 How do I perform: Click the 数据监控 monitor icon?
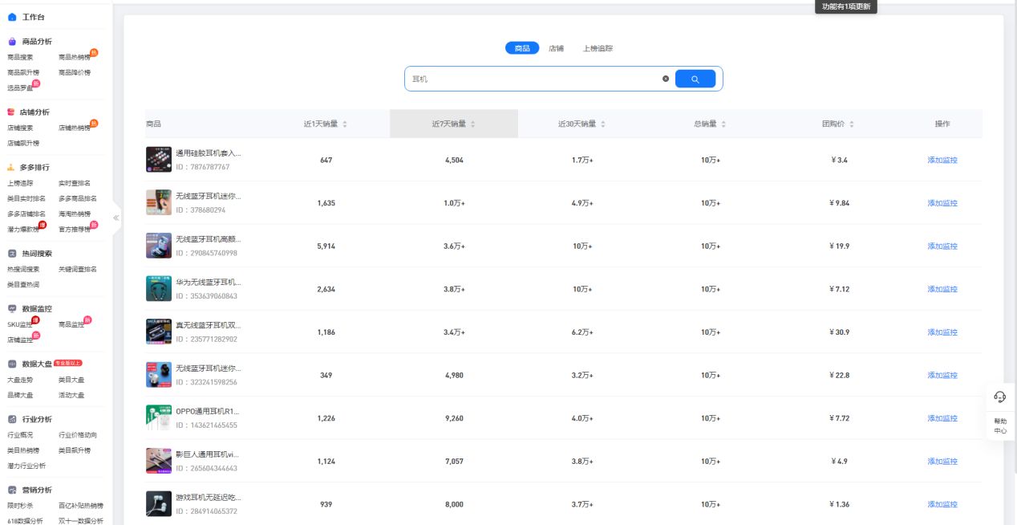12,308
